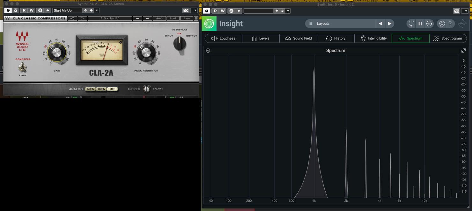The height and width of the screenshot is (211, 472).
Task: Switch to the History tab
Action: pyautogui.click(x=336, y=38)
